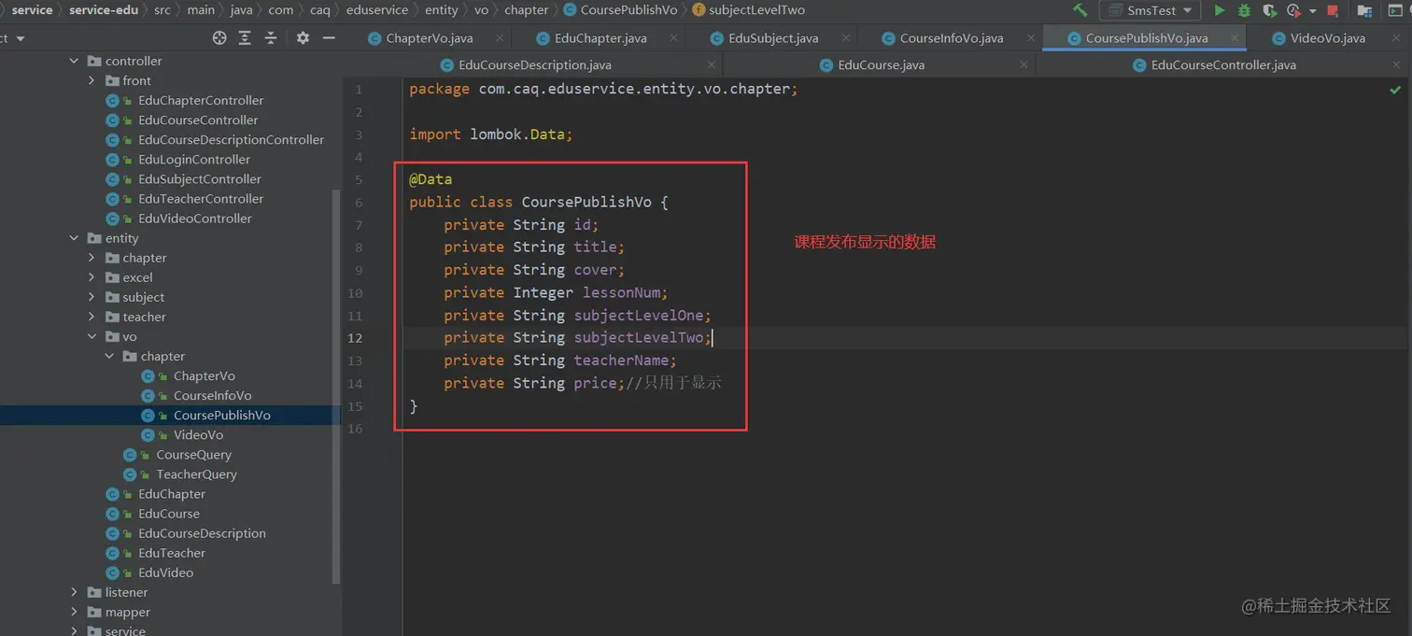Open TeacherQuery class in tree
This screenshot has width=1412, height=636.
(x=196, y=473)
